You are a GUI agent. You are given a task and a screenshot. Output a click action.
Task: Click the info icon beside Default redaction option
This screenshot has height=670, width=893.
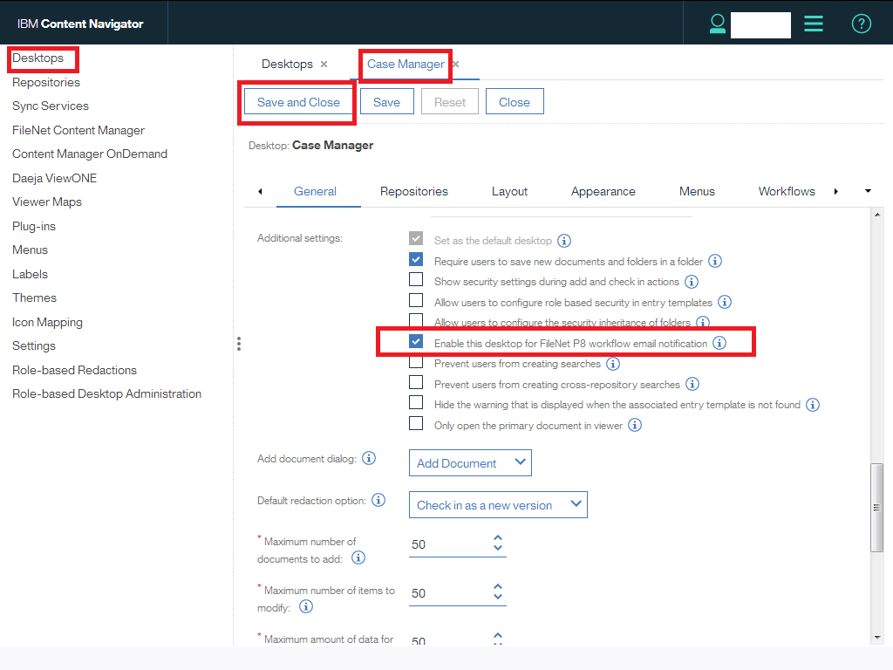(377, 500)
